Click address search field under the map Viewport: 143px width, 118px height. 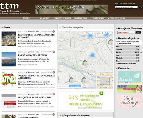pos(63,86)
